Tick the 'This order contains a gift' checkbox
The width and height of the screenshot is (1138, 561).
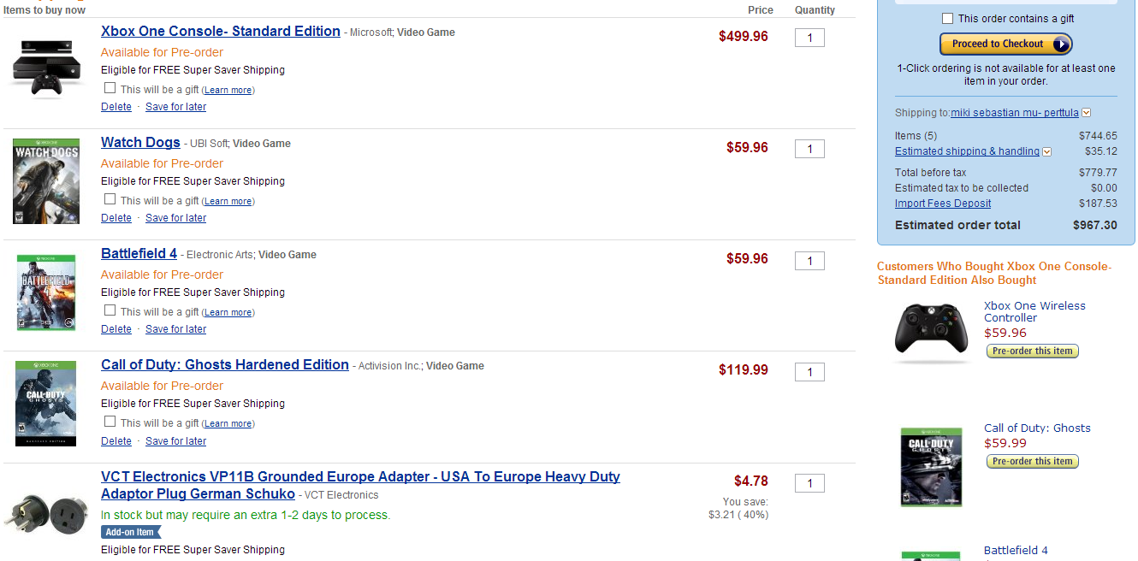point(947,19)
